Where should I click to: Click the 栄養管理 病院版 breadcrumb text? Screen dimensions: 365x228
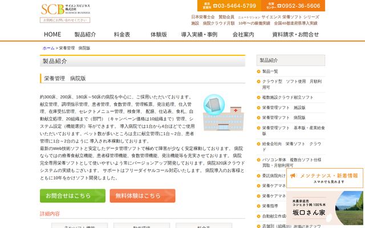[75, 48]
